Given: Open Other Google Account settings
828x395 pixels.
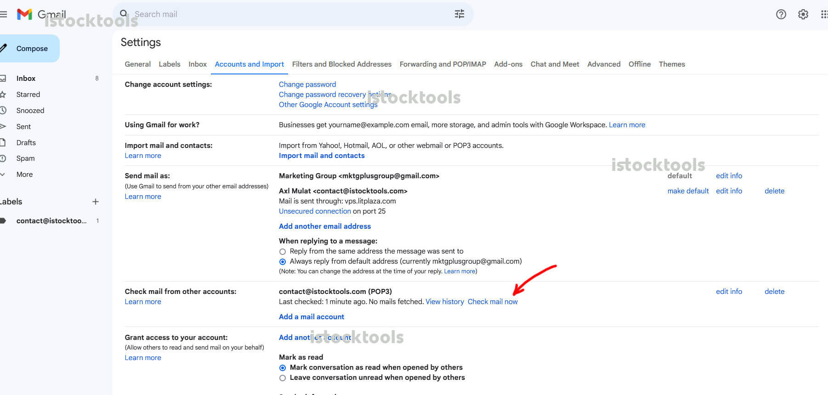Looking at the screenshot, I should tap(328, 105).
